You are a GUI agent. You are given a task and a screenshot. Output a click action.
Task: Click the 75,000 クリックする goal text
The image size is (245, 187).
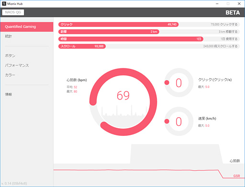click(x=224, y=24)
